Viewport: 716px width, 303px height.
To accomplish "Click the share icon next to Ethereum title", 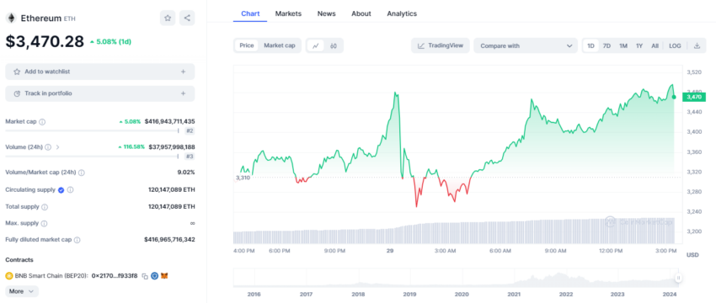I will pos(187,19).
